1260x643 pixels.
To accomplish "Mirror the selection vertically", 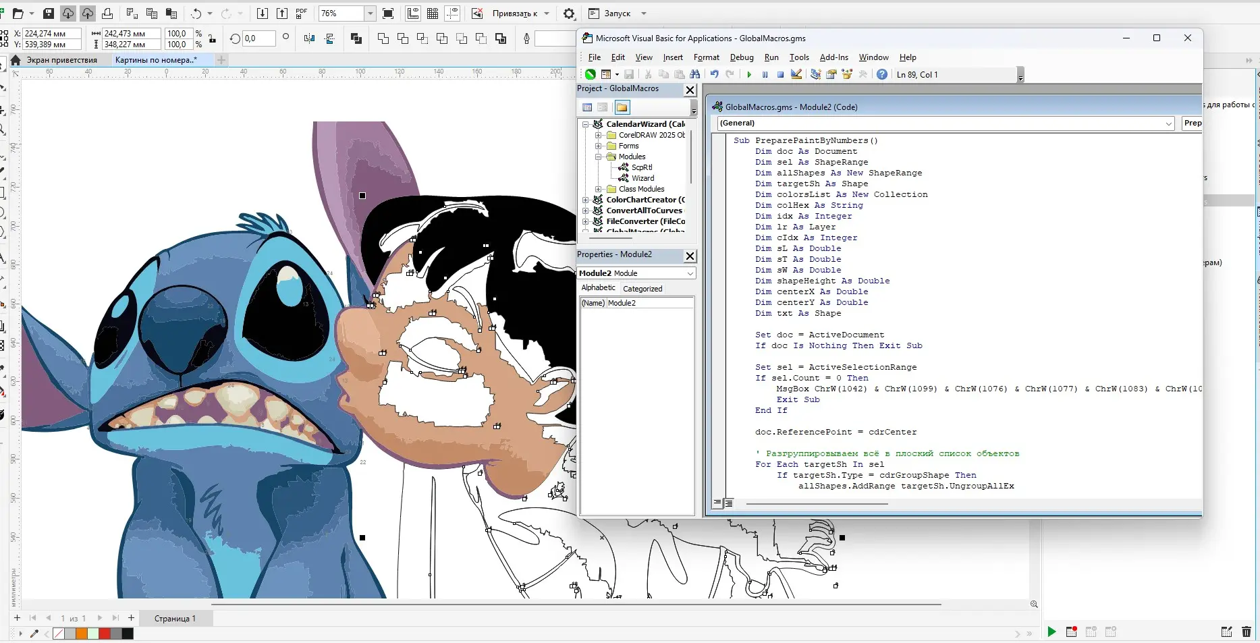I will click(330, 38).
